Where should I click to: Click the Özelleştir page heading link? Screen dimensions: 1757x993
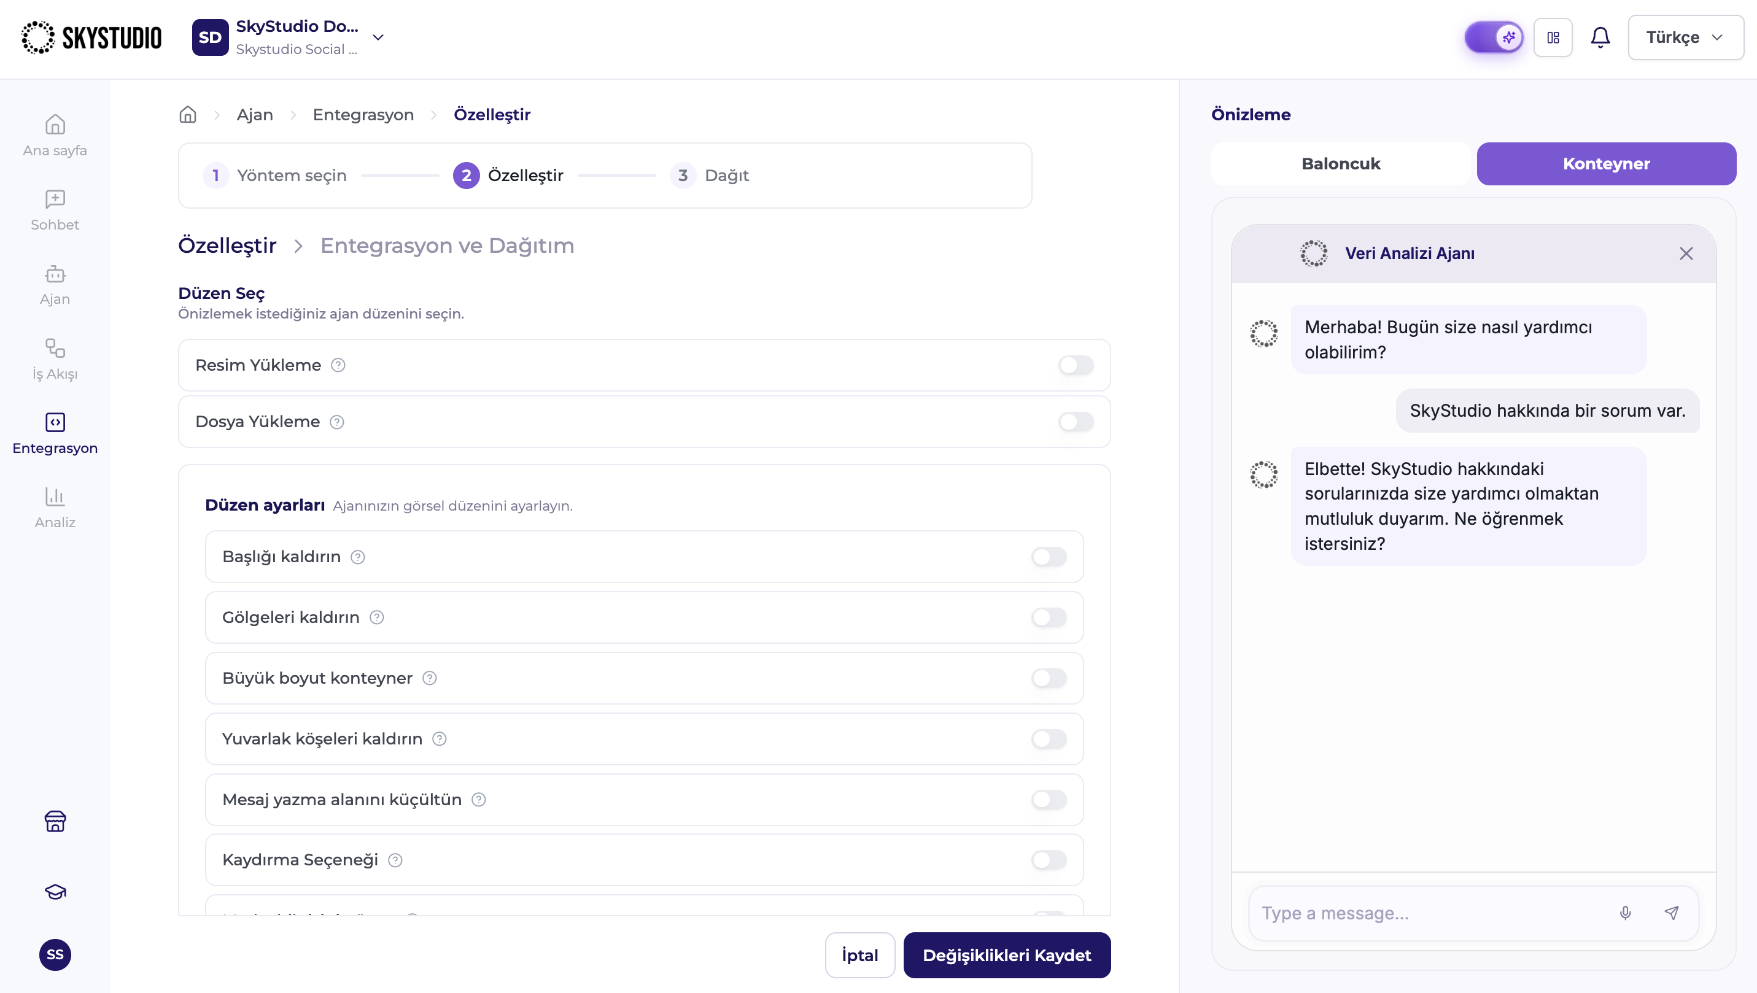pyautogui.click(x=227, y=245)
